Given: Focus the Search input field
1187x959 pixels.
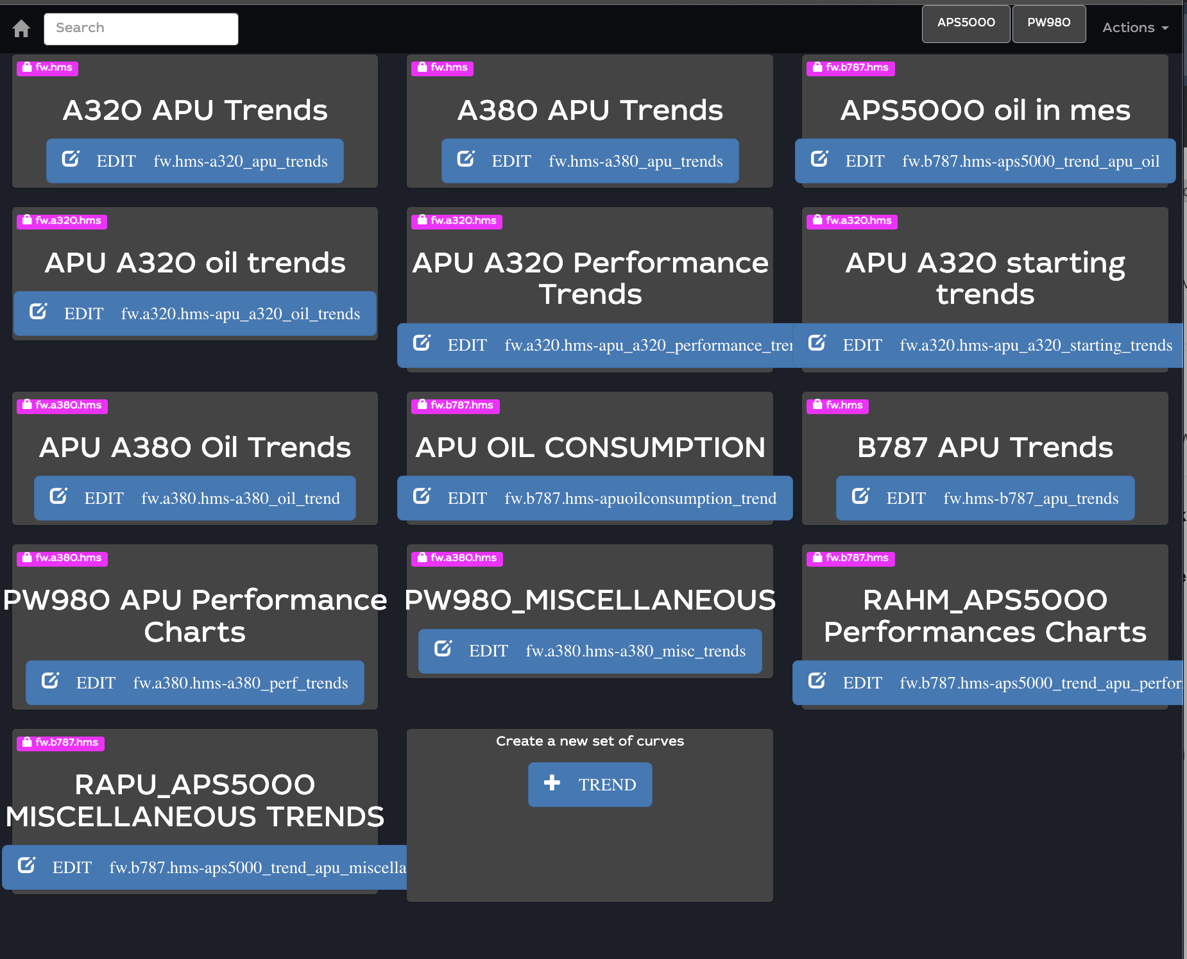Looking at the screenshot, I should click(x=141, y=29).
